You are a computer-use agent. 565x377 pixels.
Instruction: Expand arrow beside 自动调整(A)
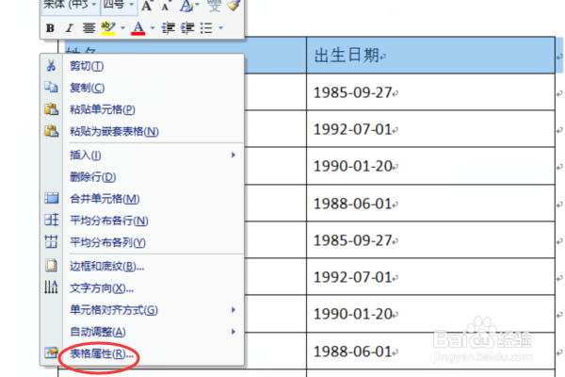pyautogui.click(x=234, y=332)
